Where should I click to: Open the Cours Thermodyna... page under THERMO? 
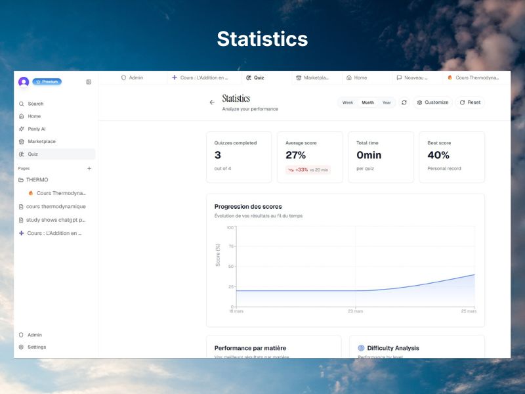click(x=60, y=193)
